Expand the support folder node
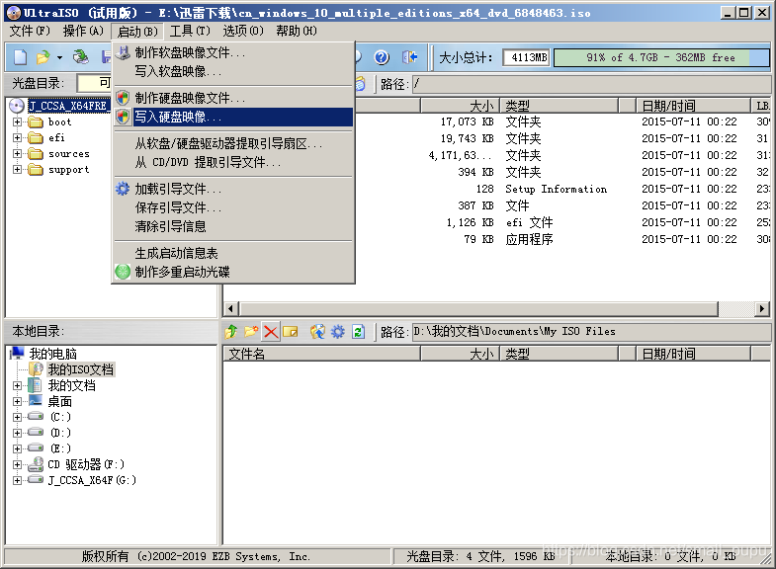The height and width of the screenshot is (569, 776). [18, 170]
